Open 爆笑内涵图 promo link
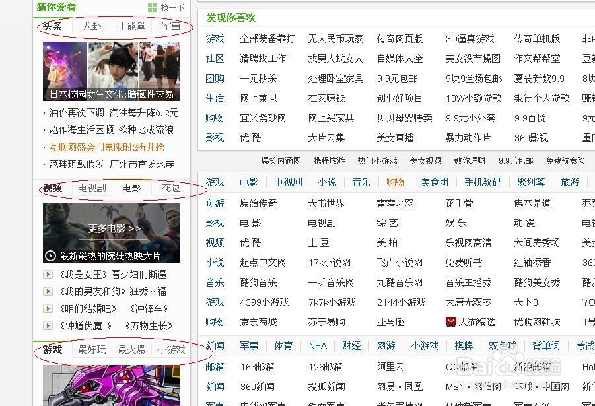This screenshot has width=595, height=406. pos(281,161)
